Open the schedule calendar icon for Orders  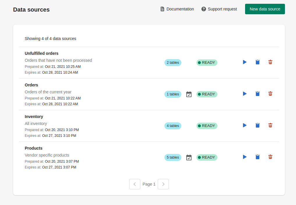click(x=189, y=94)
